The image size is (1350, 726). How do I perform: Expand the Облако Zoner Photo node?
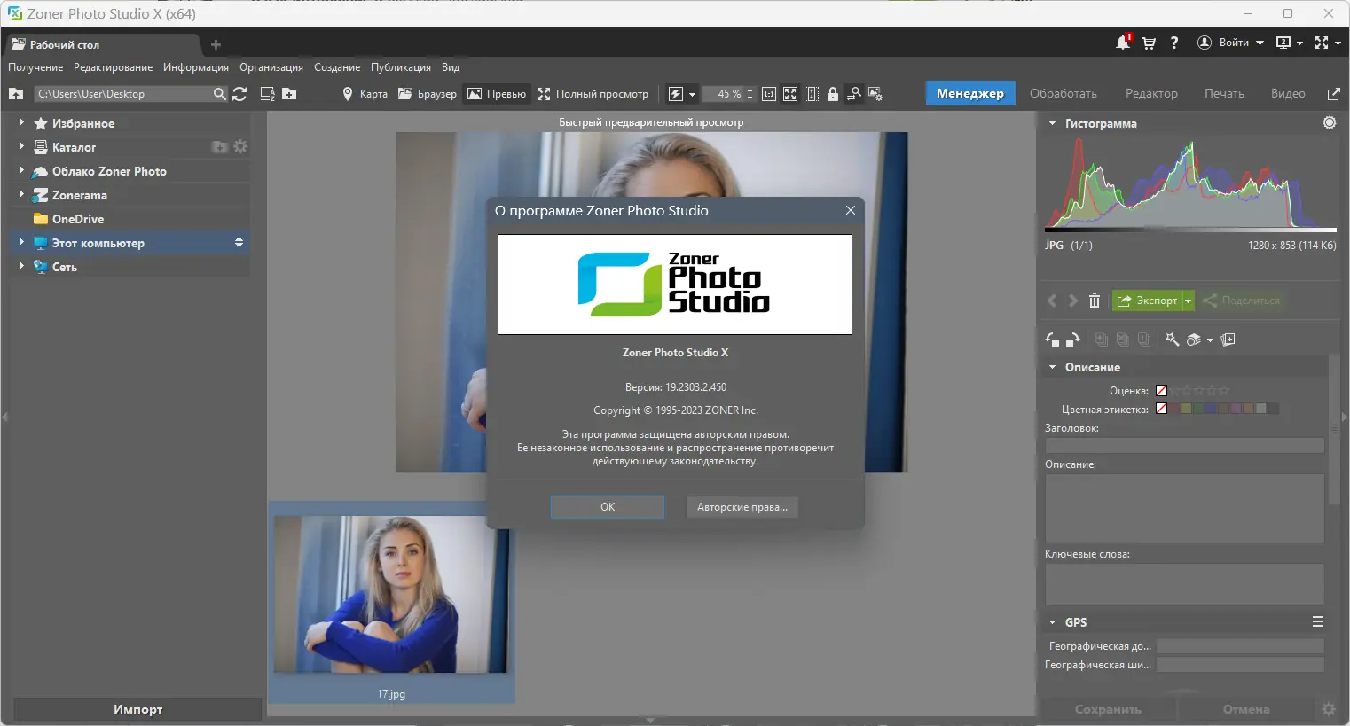[21, 171]
